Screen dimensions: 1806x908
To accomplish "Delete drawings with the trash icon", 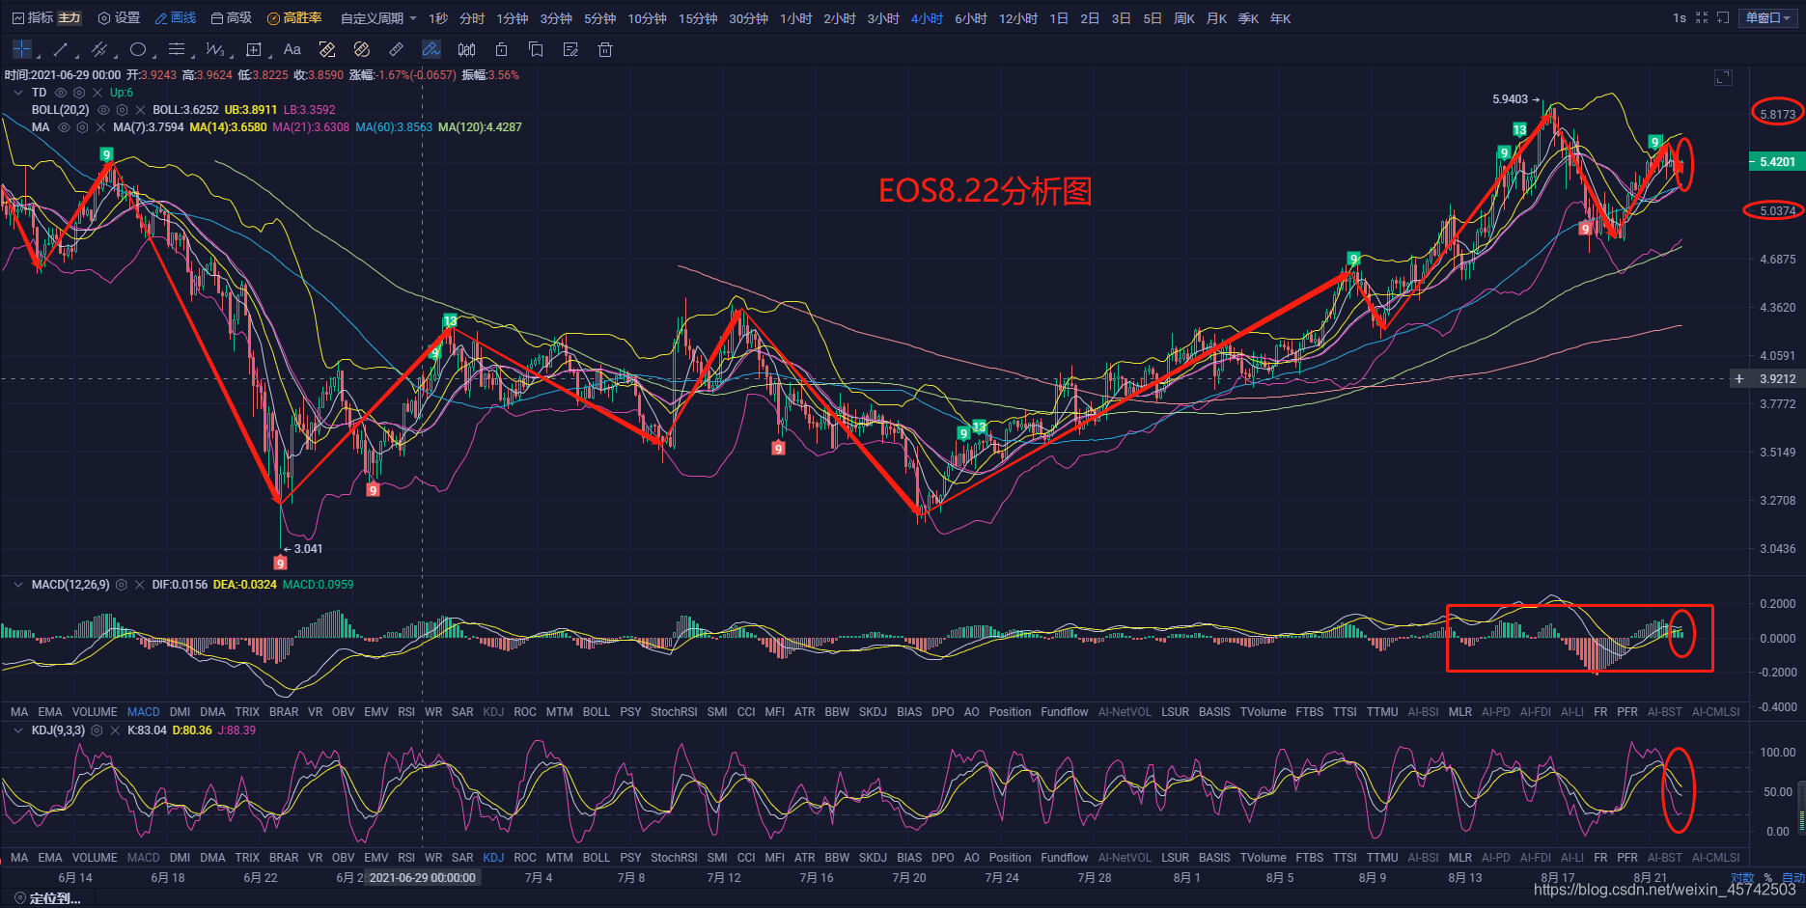I will [x=605, y=49].
